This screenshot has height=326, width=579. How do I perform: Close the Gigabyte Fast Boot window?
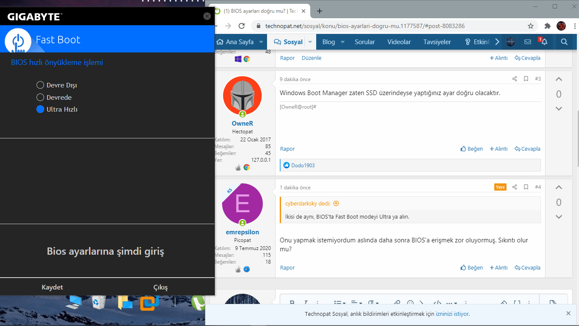(x=207, y=16)
